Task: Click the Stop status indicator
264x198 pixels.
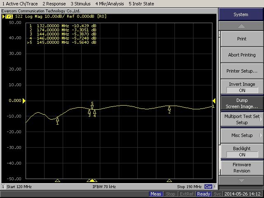Action: [x=170, y=194]
